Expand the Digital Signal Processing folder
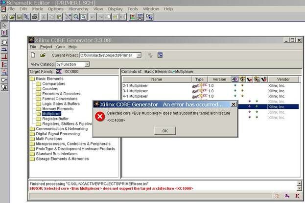 pos(32,134)
